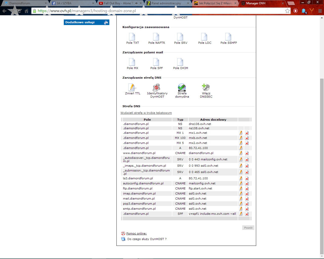Click the browser address bar
Image resolution: width=324 pixels, height=259 pixels.
[x=161, y=11]
